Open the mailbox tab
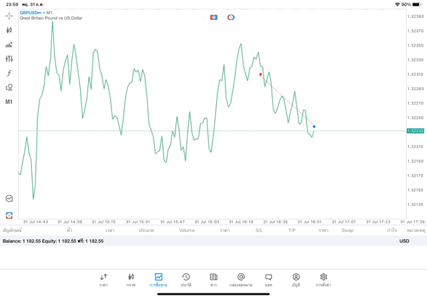Viewport: 427px width, 298px height. 241,279
